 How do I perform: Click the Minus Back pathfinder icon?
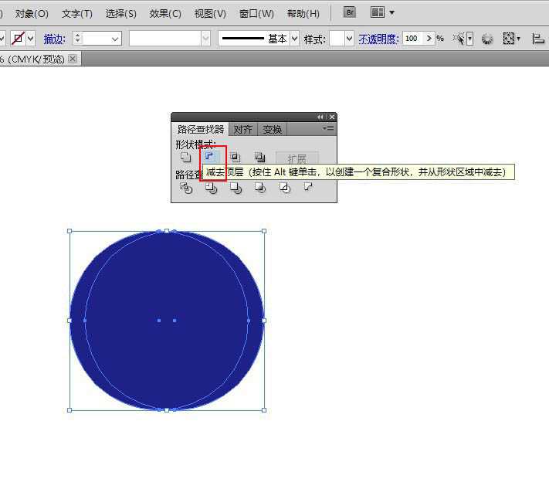(308, 187)
